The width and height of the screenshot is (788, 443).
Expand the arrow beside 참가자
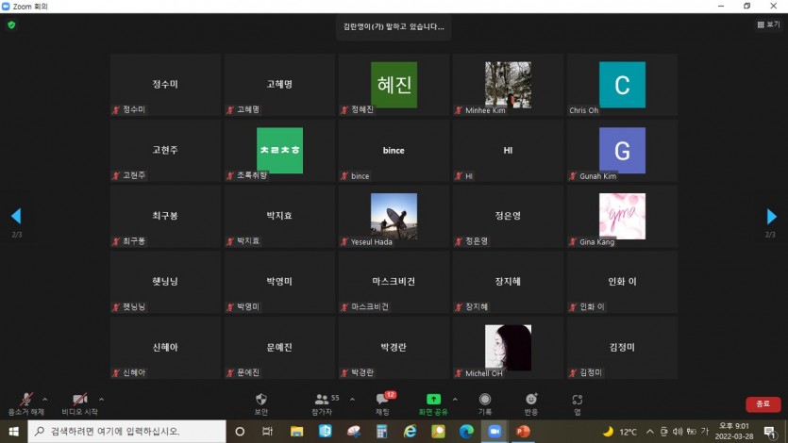pos(352,400)
